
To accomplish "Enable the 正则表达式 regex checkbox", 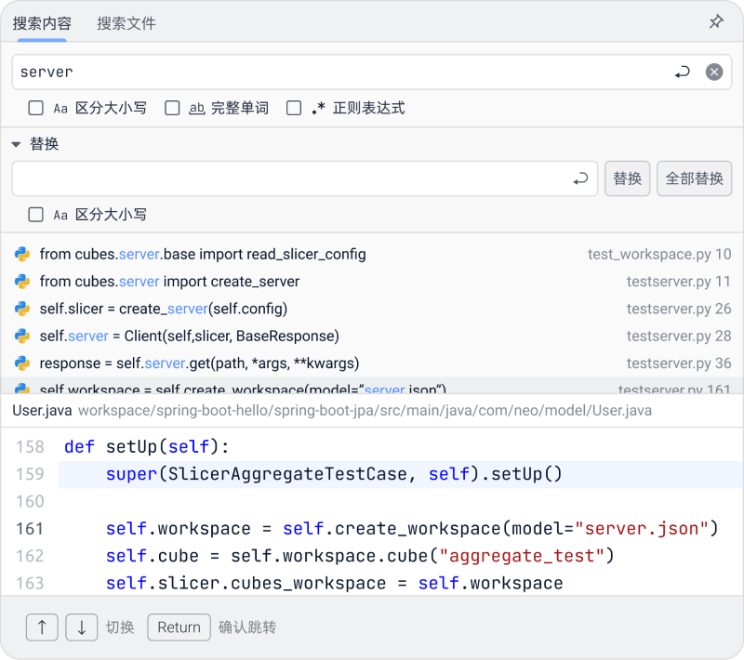I will pyautogui.click(x=294, y=108).
